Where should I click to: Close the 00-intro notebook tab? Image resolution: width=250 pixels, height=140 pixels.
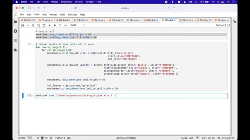pyautogui.click(x=34, y=20)
